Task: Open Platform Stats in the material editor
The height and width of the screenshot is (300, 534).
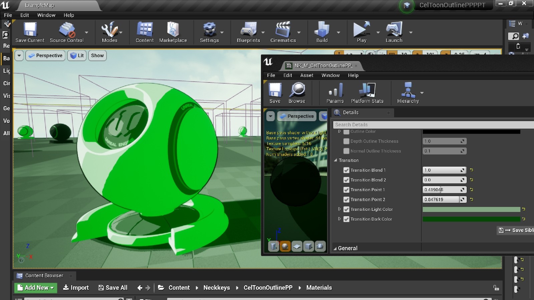Action: pos(367,93)
